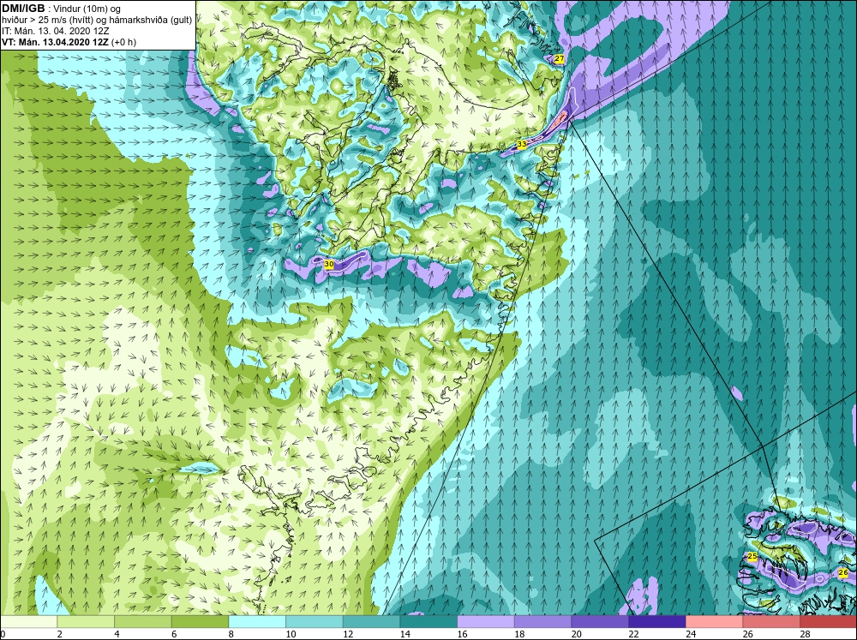Viewport: 857px width, 640px height.
Task: Click the yellow gust label 25
Action: coord(752,556)
